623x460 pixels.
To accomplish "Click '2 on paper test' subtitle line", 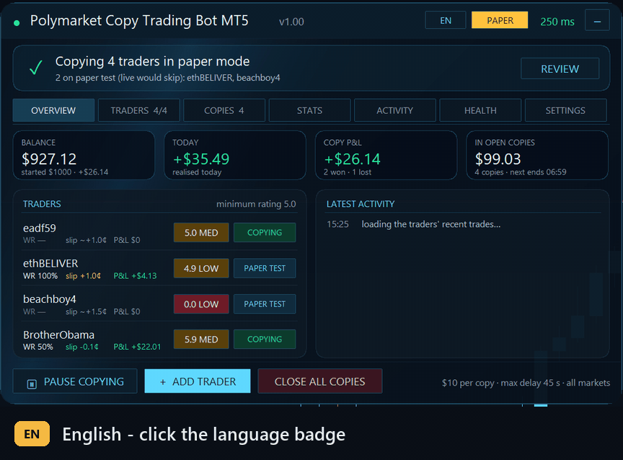I will click(168, 78).
